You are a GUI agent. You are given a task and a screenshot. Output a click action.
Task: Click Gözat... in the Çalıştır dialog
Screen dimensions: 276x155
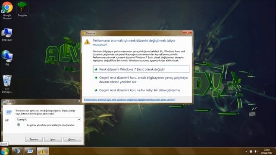coord(72,139)
